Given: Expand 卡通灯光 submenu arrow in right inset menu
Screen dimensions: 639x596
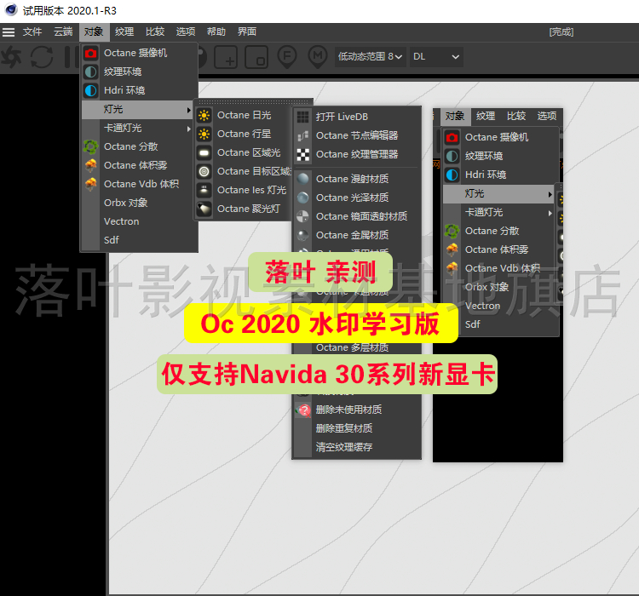Looking at the screenshot, I should click(x=550, y=213).
